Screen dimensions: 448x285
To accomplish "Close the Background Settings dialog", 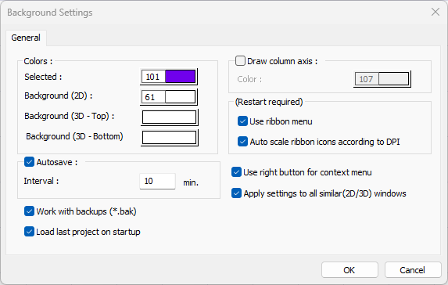I will [x=435, y=12].
